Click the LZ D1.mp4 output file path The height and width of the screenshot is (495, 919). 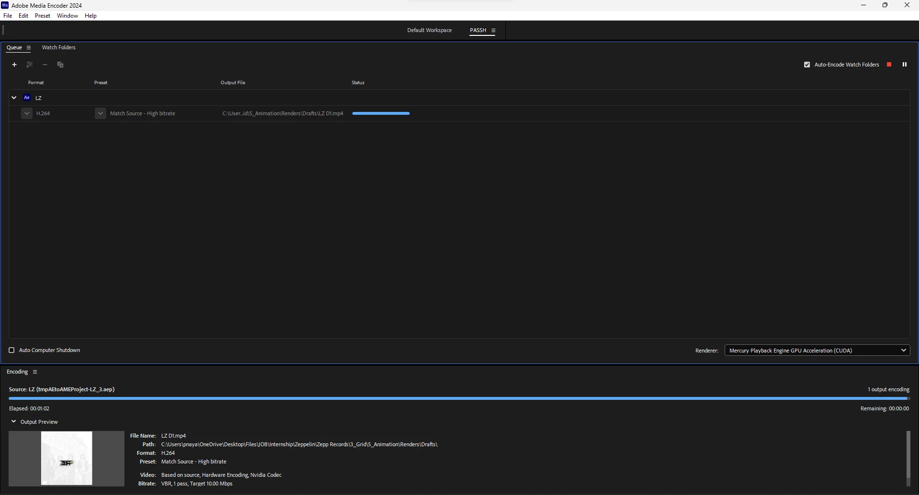point(283,113)
